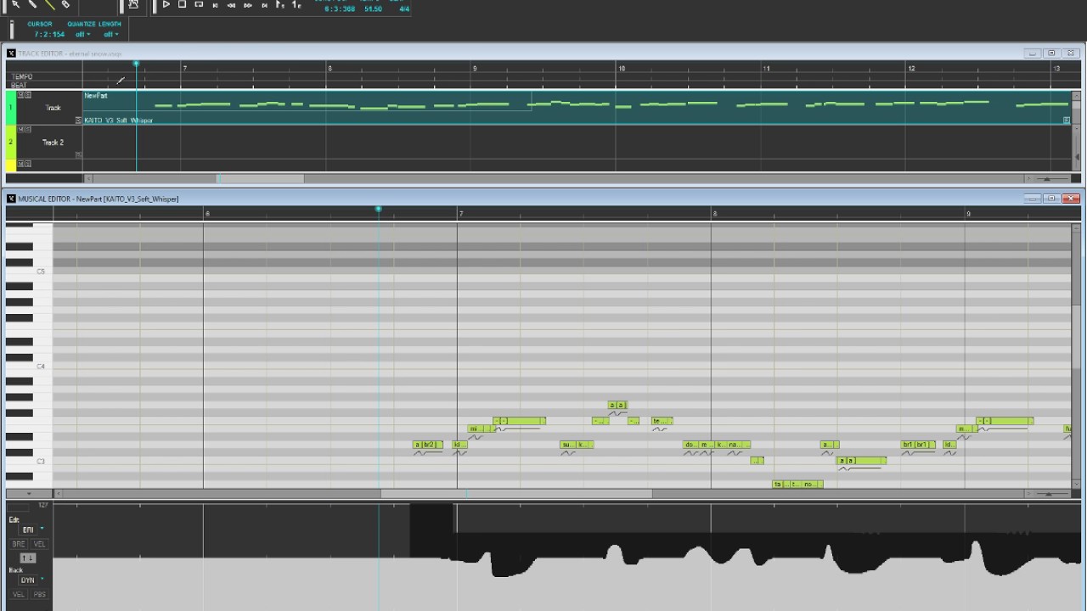This screenshot has height=611, width=1087.
Task: Adjust the Musical Editor zoom slider
Action: [x=1049, y=493]
